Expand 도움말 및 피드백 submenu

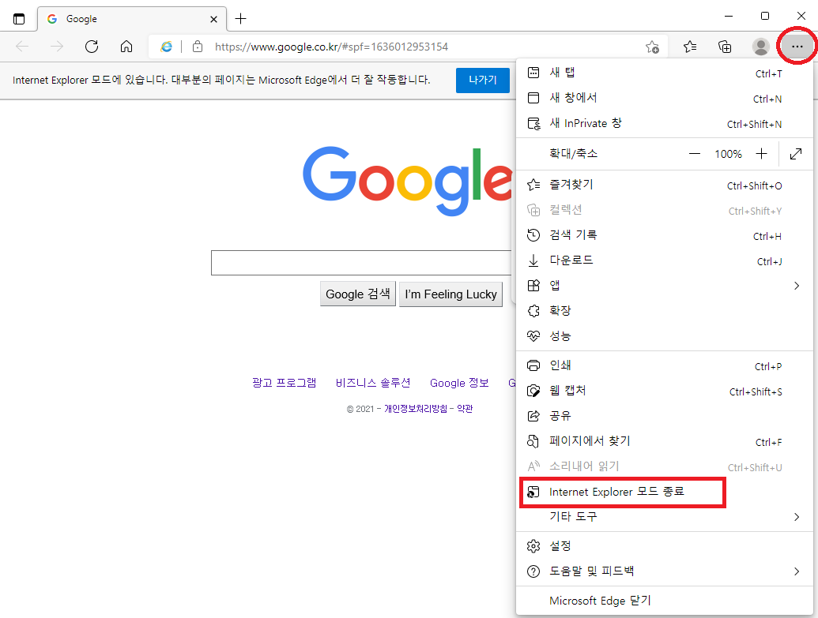(x=664, y=571)
